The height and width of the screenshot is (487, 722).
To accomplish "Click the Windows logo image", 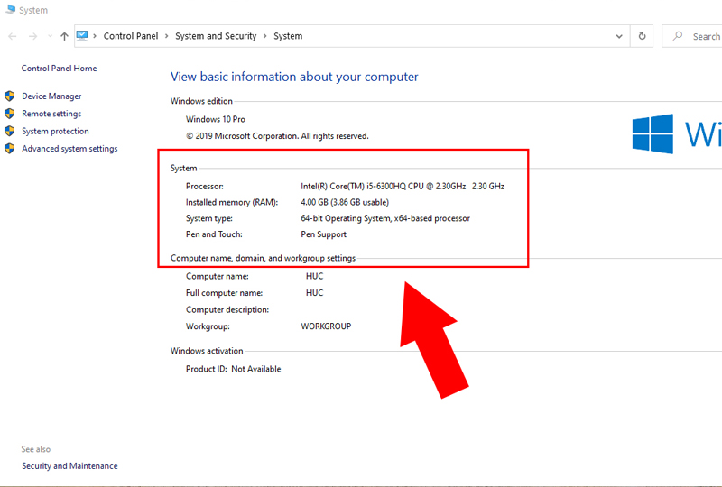I will [x=653, y=133].
